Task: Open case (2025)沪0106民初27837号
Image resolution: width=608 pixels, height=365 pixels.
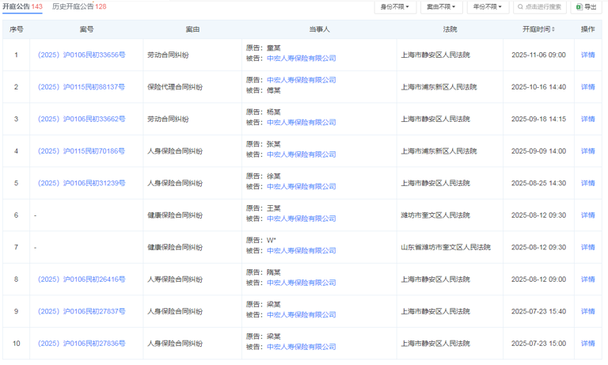Action: [x=82, y=311]
